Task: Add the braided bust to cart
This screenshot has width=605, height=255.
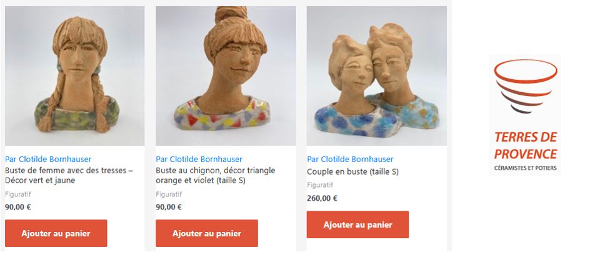Action: [56, 233]
